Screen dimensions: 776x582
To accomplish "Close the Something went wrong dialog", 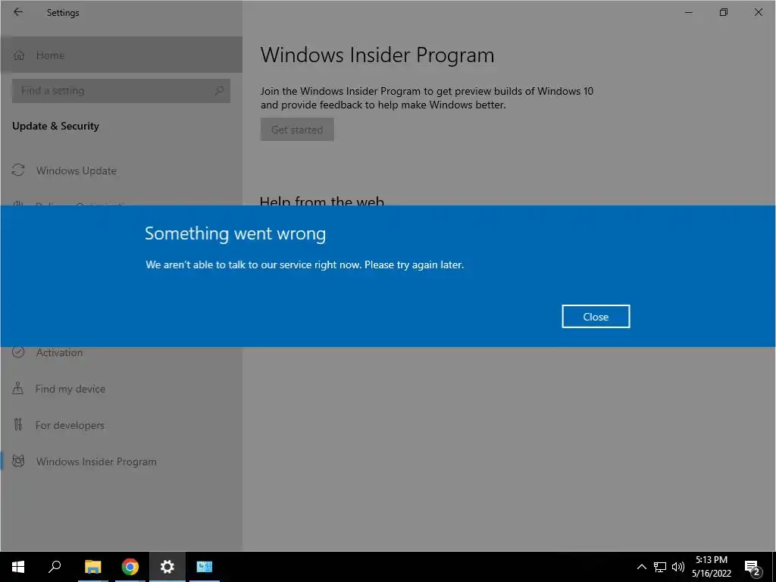I will click(x=596, y=316).
